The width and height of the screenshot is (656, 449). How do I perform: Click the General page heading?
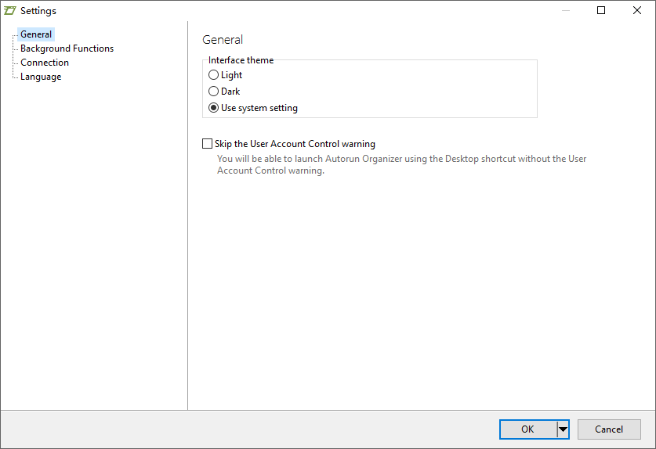(x=223, y=40)
